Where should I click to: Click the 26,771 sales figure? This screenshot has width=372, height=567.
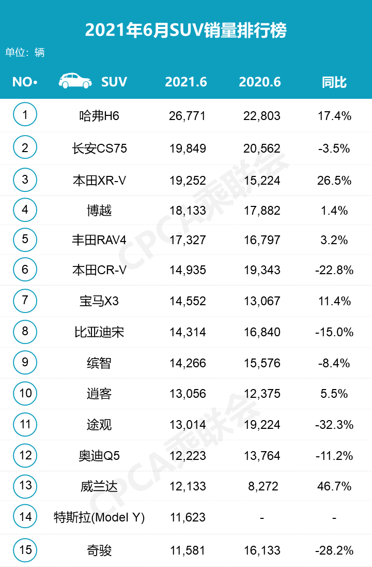187,115
